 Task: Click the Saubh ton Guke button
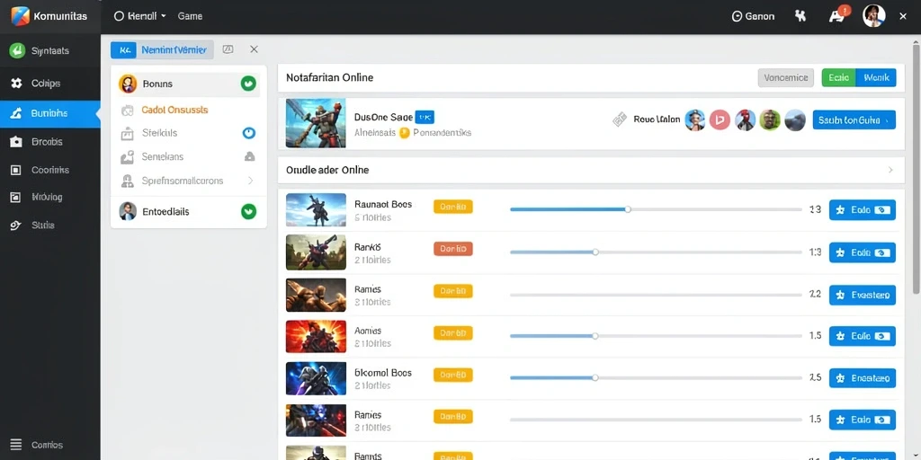pos(854,119)
